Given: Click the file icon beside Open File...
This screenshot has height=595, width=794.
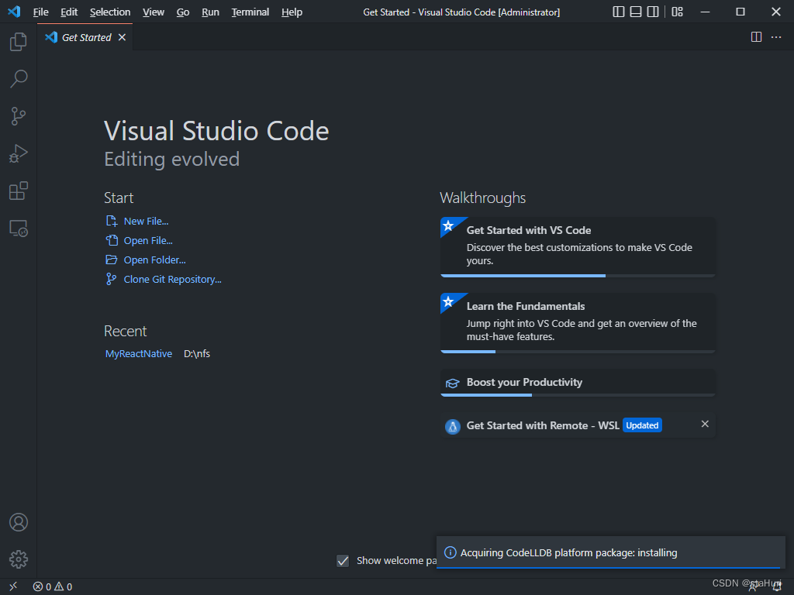Looking at the screenshot, I should (112, 240).
